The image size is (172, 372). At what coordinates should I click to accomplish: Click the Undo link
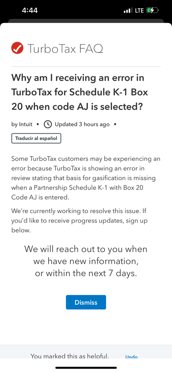pyautogui.click(x=131, y=357)
